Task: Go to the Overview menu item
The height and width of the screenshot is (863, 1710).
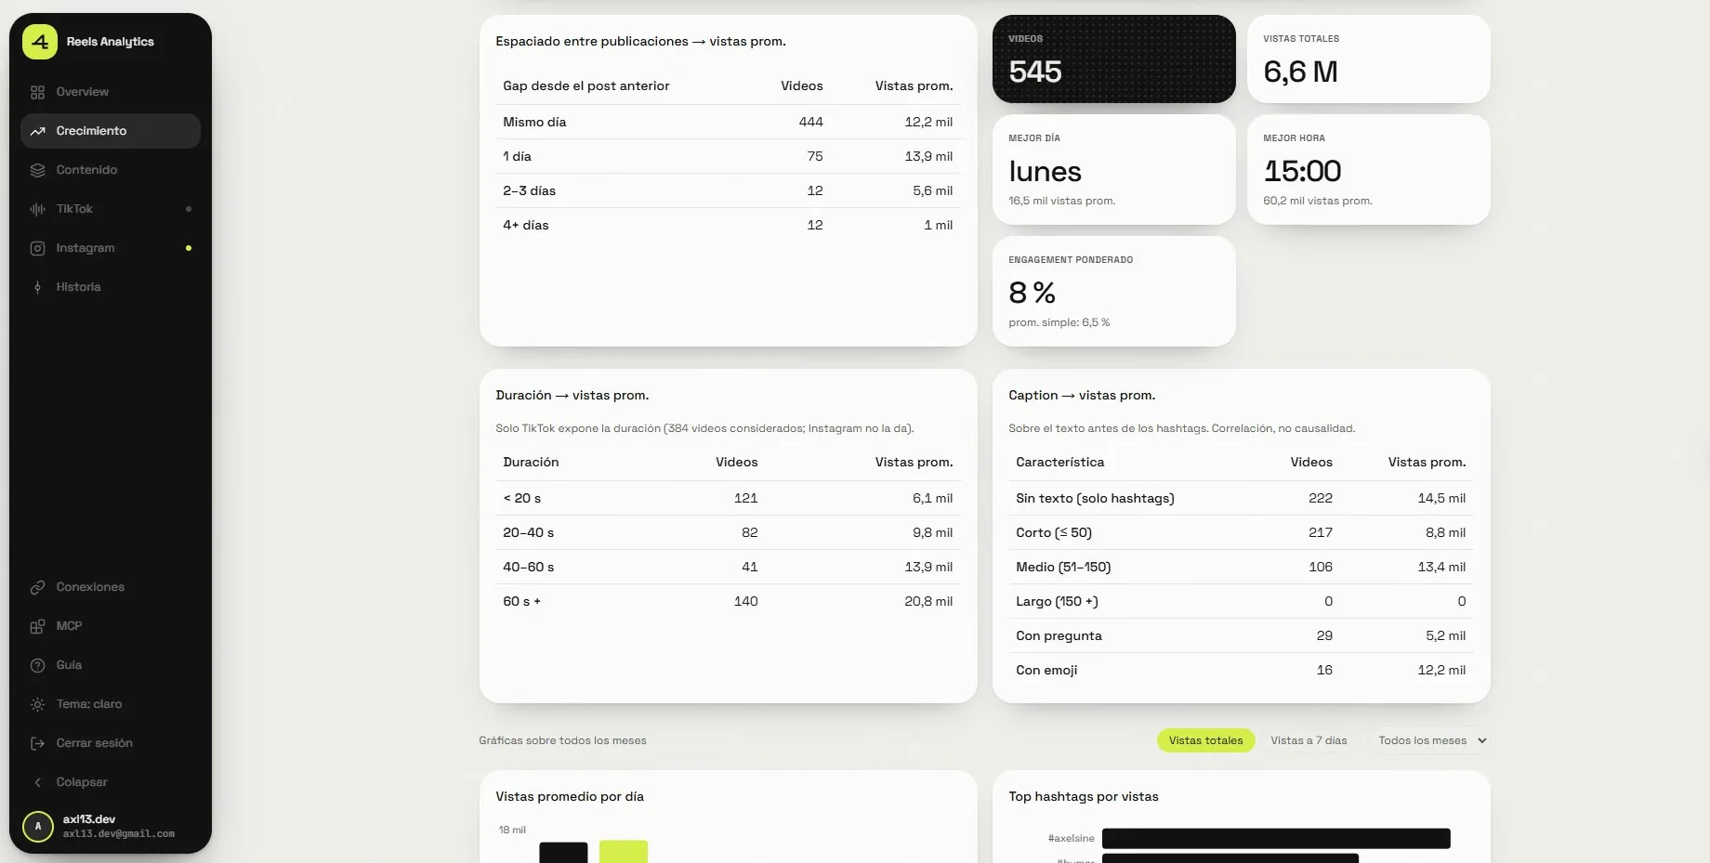Action: (82, 92)
